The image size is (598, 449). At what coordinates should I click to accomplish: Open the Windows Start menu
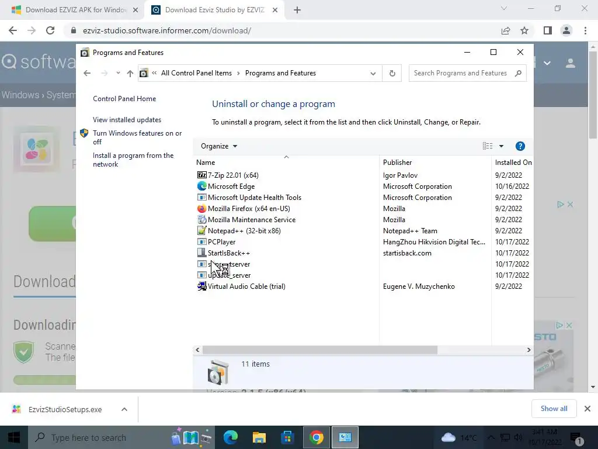[x=14, y=437]
